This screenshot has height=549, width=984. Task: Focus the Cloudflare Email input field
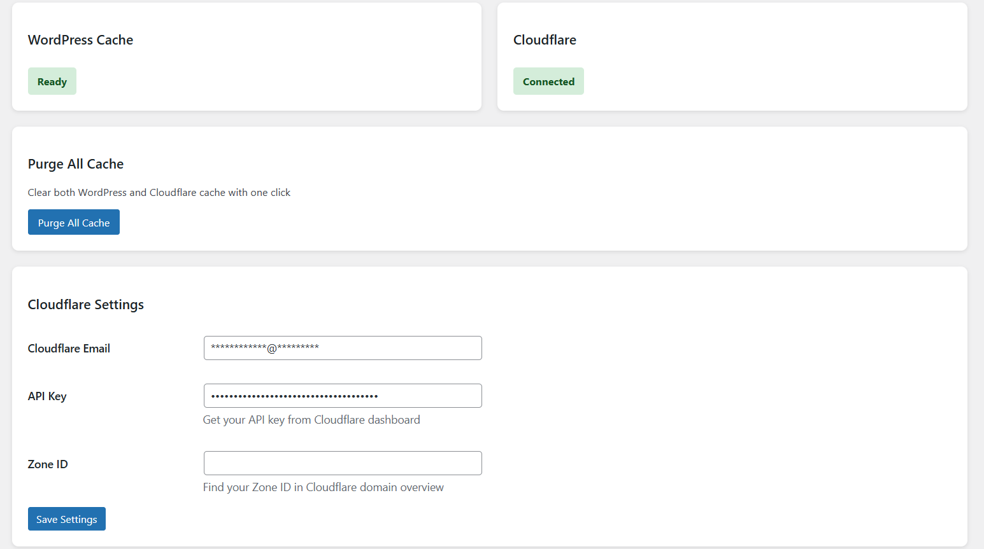tap(343, 348)
